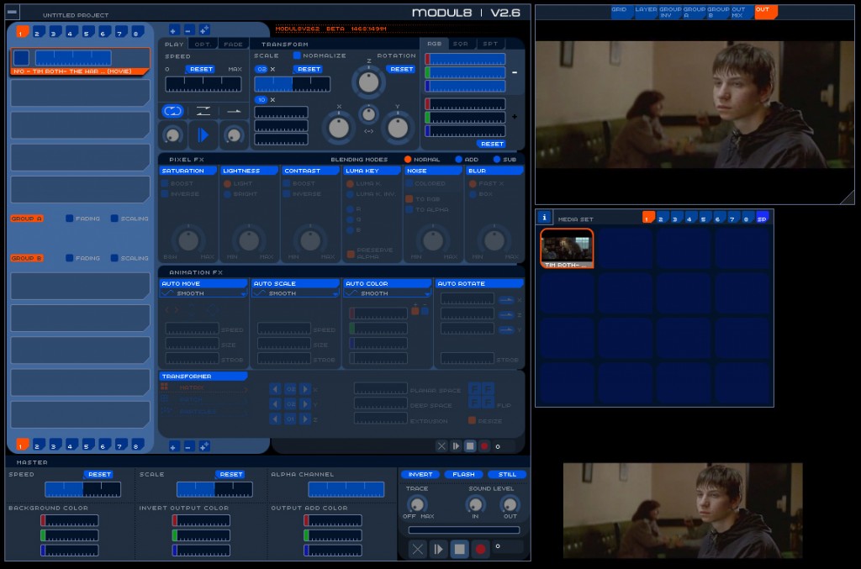Click the RGB plus icon
The width and height of the screenshot is (861, 569).
click(515, 116)
